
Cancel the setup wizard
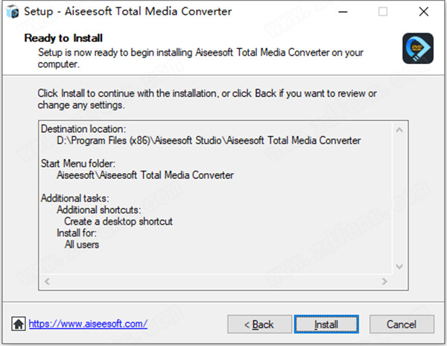[x=402, y=324]
